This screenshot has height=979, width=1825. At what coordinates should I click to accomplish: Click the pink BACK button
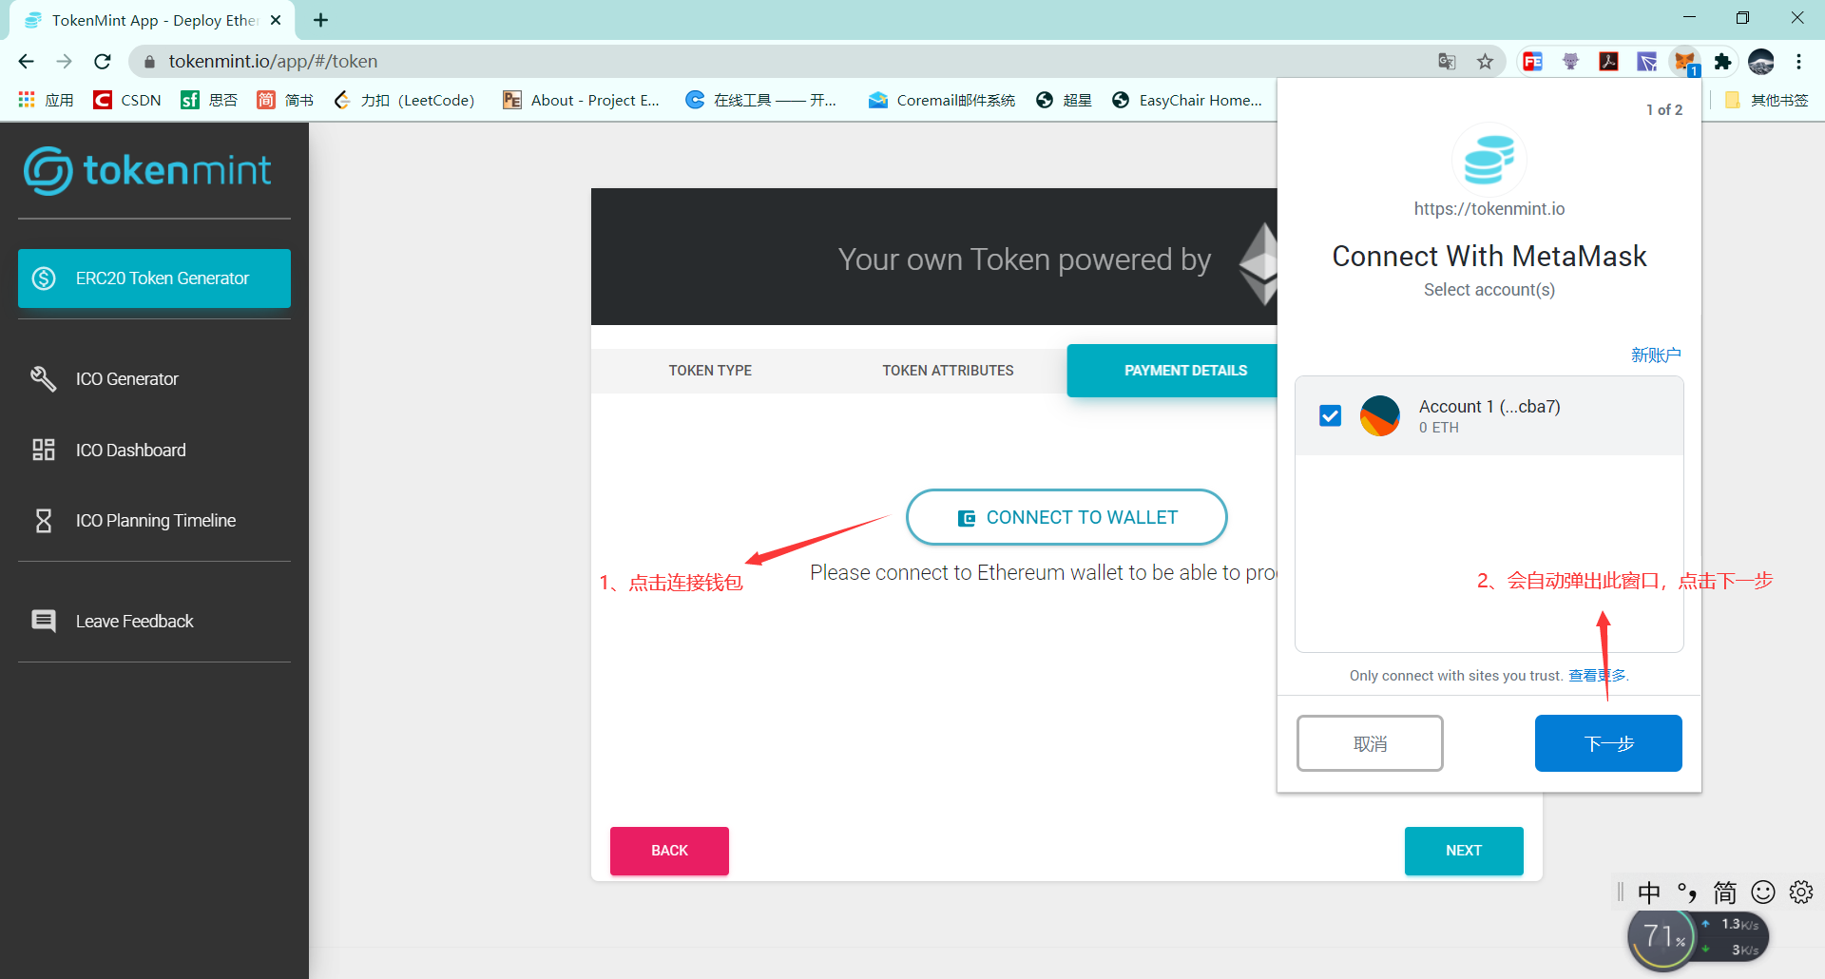tap(669, 851)
